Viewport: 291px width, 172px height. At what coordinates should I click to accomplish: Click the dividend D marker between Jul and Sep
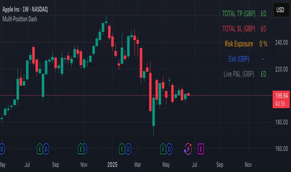coord(46,149)
